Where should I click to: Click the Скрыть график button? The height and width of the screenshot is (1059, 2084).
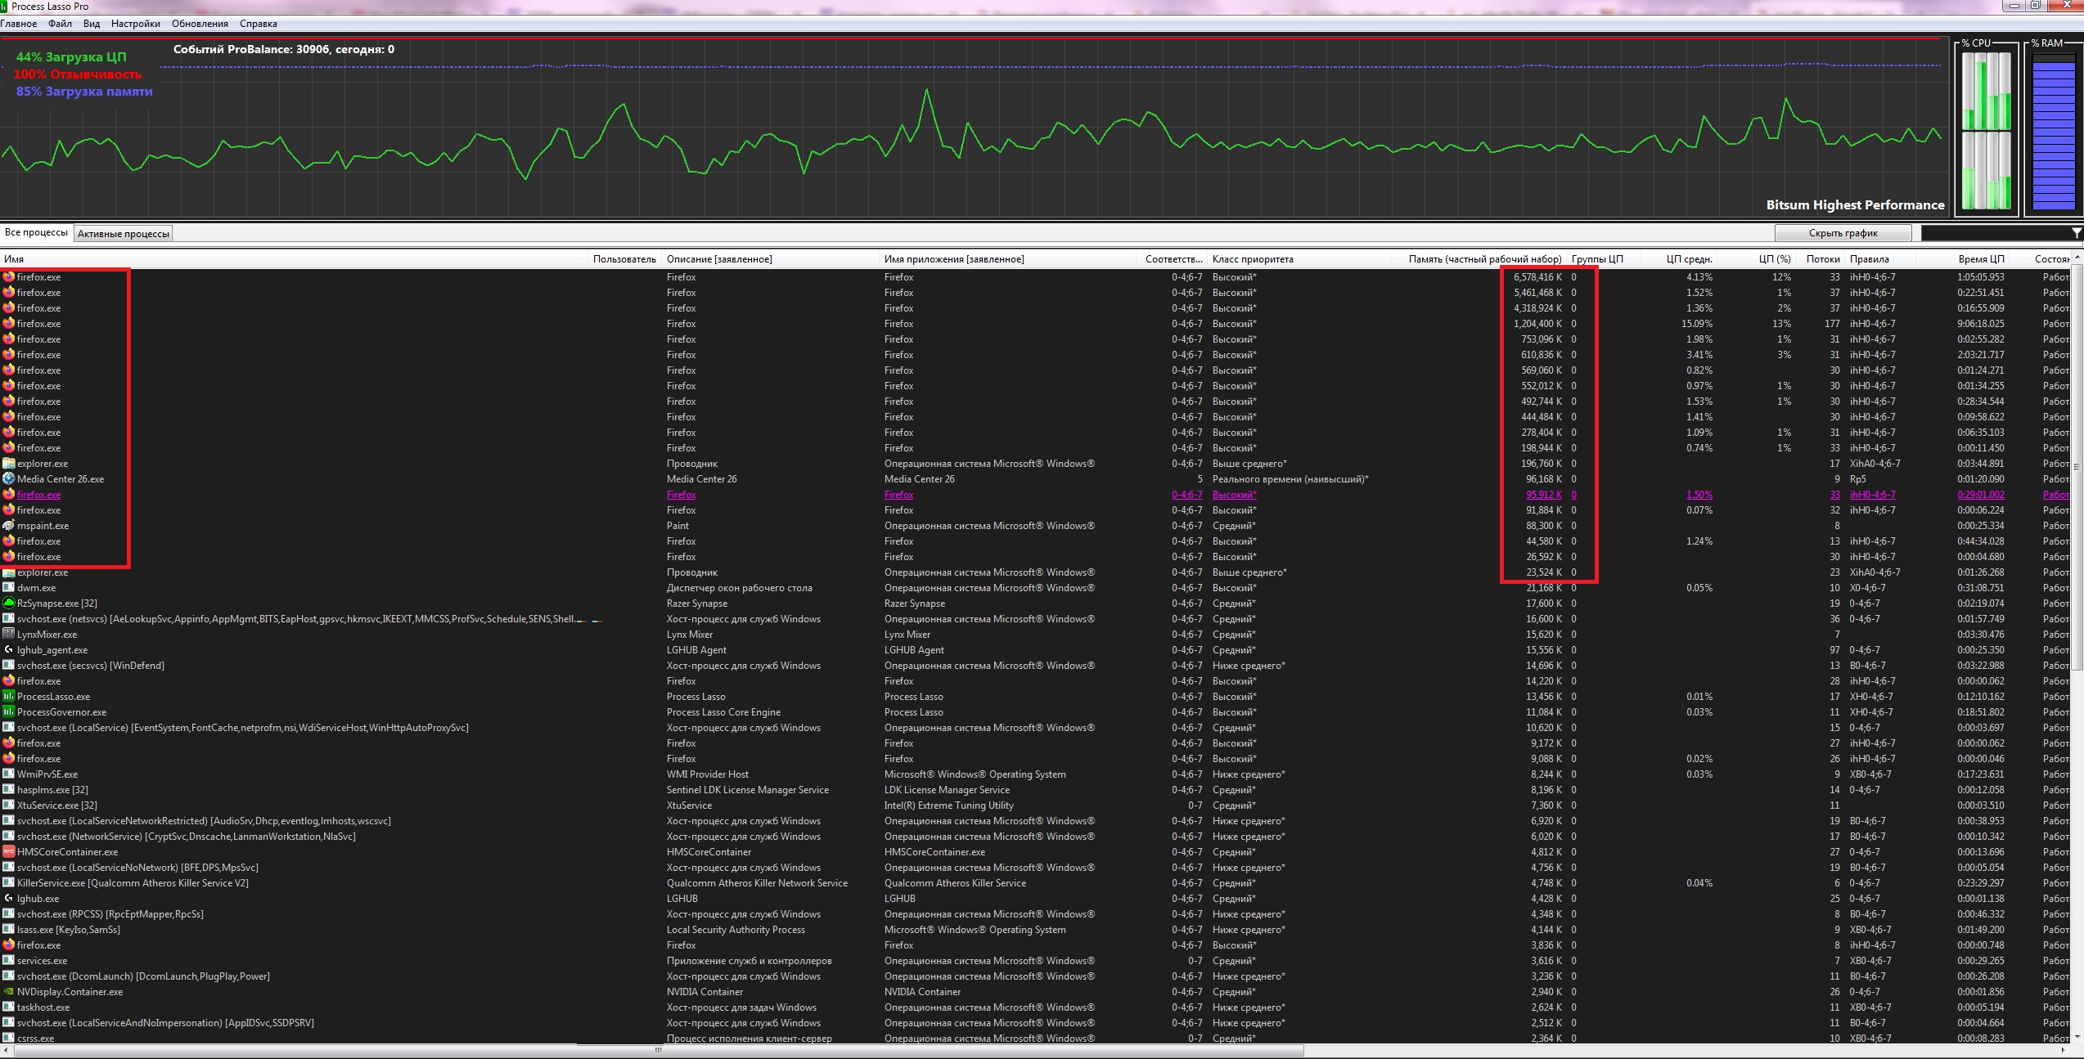1843,233
